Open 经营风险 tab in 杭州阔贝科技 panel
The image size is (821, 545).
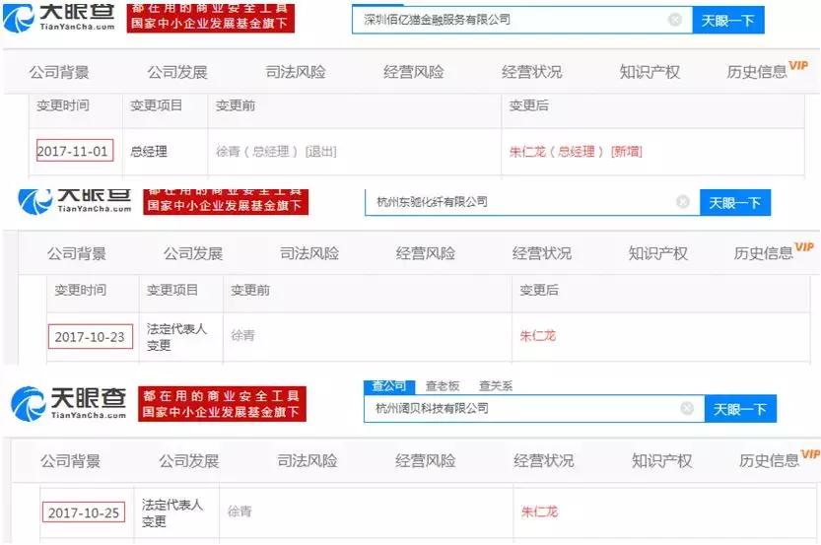coord(426,461)
